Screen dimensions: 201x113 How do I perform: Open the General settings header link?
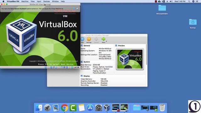(x=87, y=46)
